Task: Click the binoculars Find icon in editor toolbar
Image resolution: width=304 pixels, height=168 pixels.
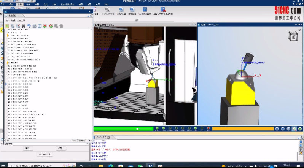Action: [23, 26]
